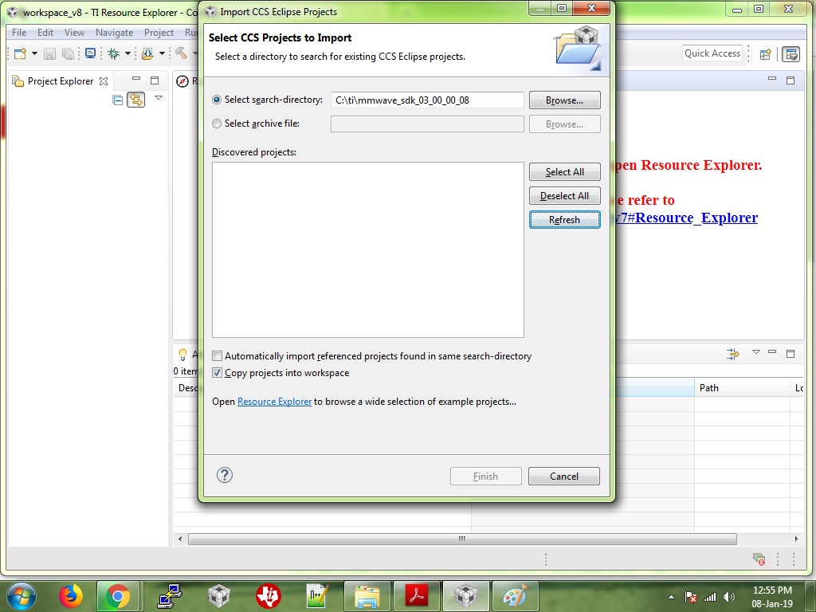Click the blue monitor terminal toolbar icon

click(91, 53)
